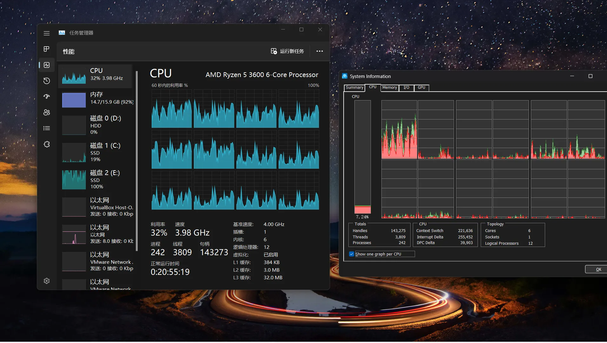Click AMD Ryzen 5 3600 processor name
This screenshot has height=343, width=607.
(x=262, y=75)
